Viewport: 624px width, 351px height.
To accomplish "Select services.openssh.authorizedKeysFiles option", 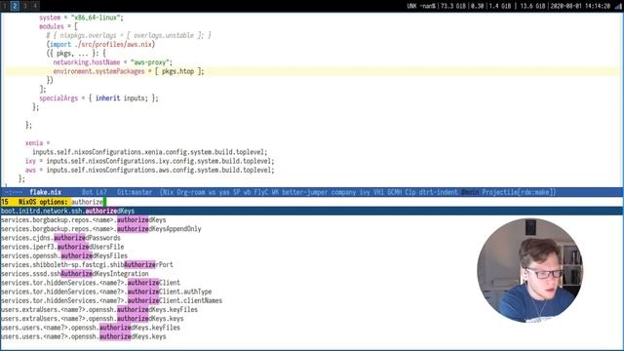I will pyautogui.click(x=64, y=255).
